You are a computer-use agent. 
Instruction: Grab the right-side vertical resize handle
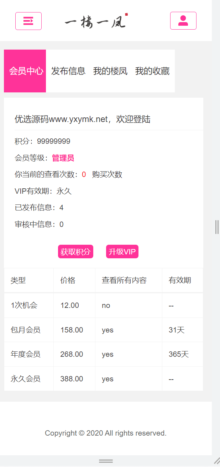pos(217,227)
